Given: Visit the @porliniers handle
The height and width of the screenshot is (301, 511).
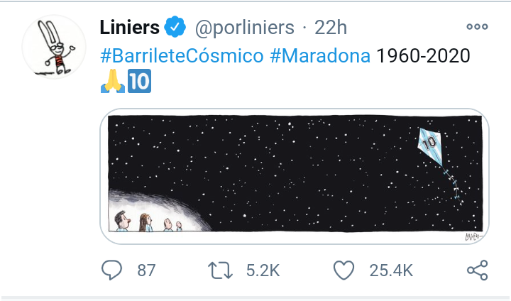Looking at the screenshot, I should pyautogui.click(x=244, y=28).
